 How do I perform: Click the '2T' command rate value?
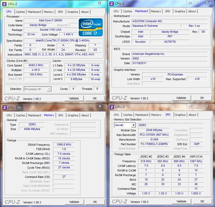pyautogui.click(x=64, y=177)
